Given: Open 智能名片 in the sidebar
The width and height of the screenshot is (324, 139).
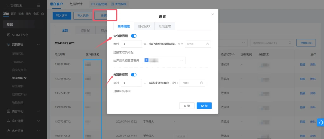Looking at the screenshot, I should coord(18,102).
